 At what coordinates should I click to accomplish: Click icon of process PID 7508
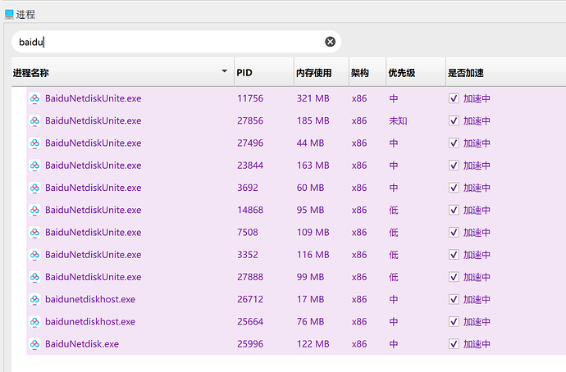34,233
